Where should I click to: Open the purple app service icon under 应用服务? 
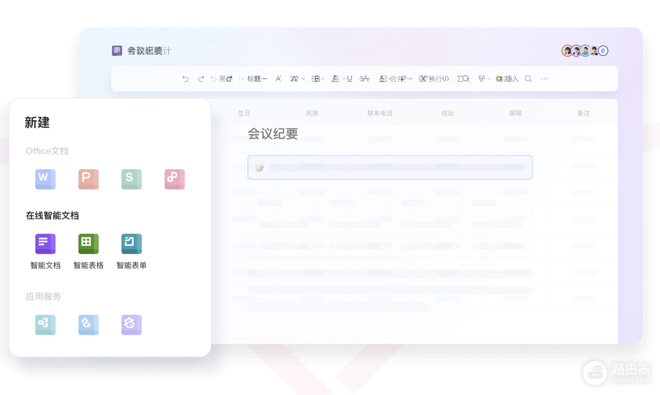[x=131, y=325]
